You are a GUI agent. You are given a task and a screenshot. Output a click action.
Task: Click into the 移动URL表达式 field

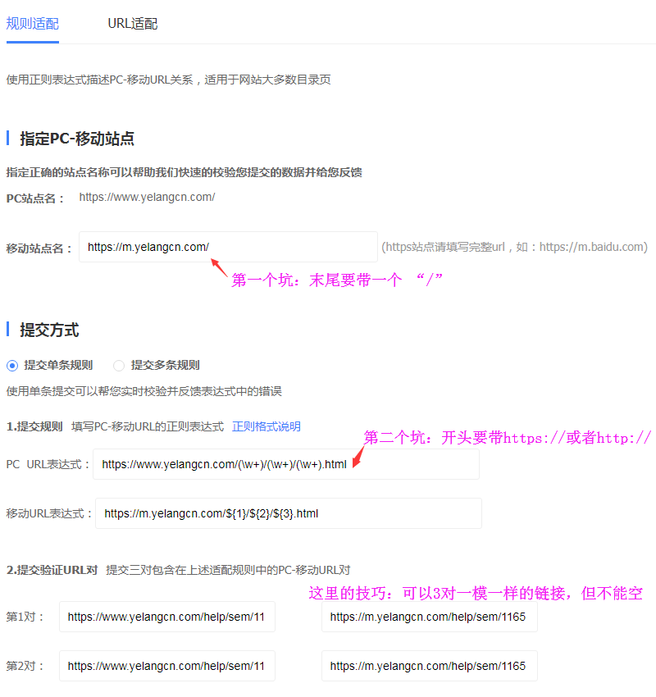coord(288,514)
